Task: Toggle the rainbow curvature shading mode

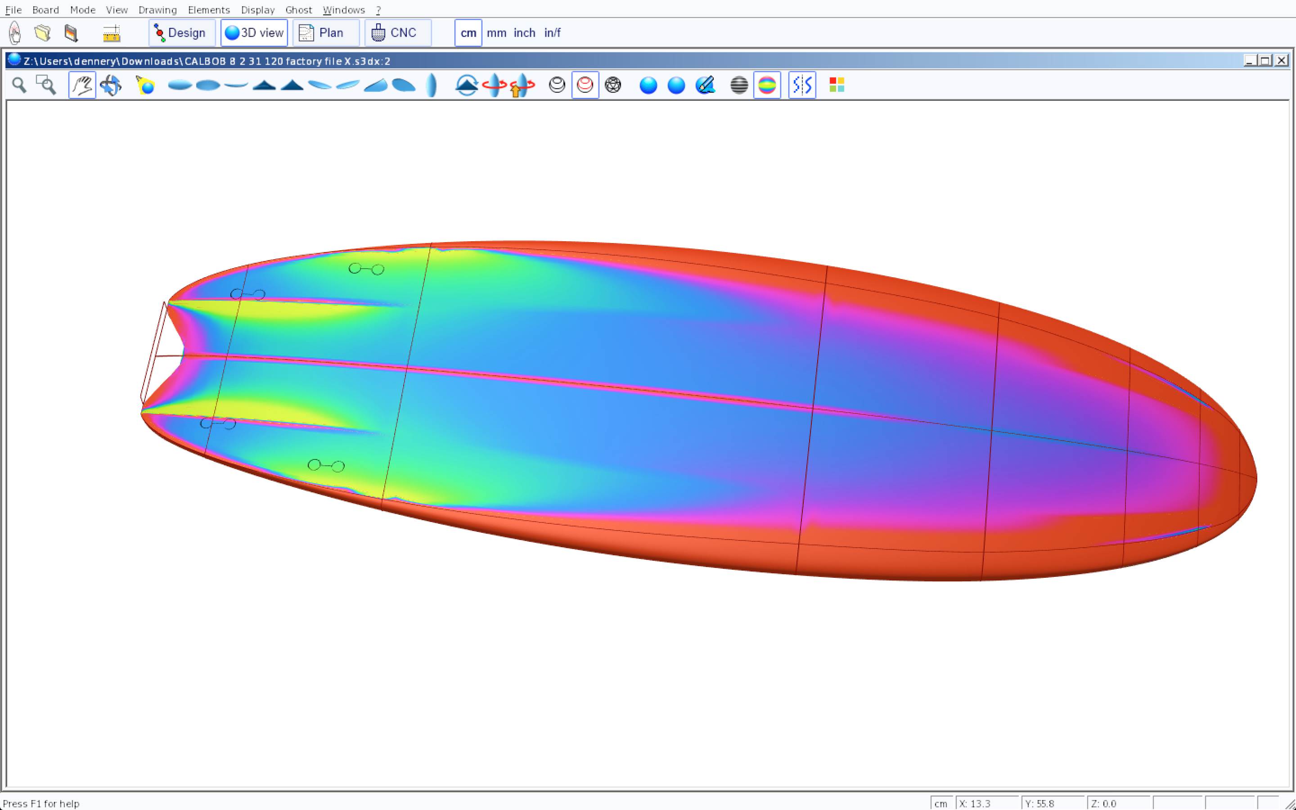Action: pyautogui.click(x=767, y=85)
